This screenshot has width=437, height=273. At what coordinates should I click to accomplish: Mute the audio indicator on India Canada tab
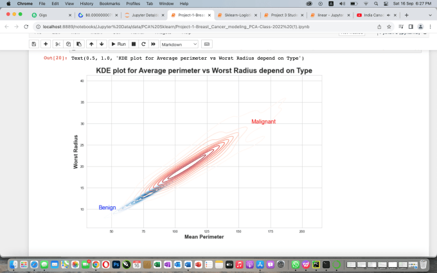click(x=389, y=15)
